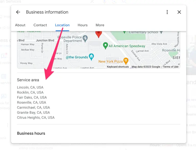This screenshot has width=196, height=150.
Task: Click the New York Pizza restaurant marker
Action: (126, 61)
